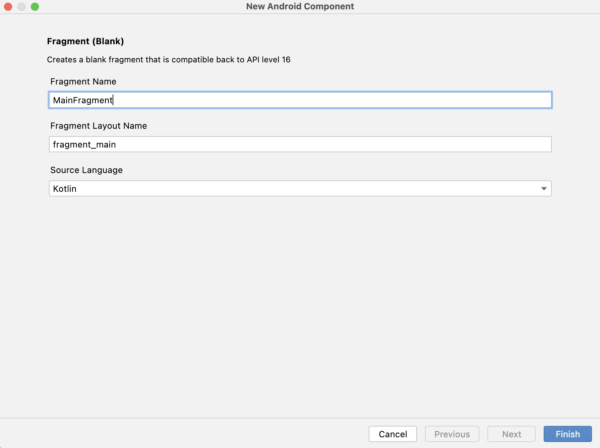Click the Fragment (Blank) heading
Viewport: 600px width, 448px height.
pyautogui.click(x=85, y=41)
